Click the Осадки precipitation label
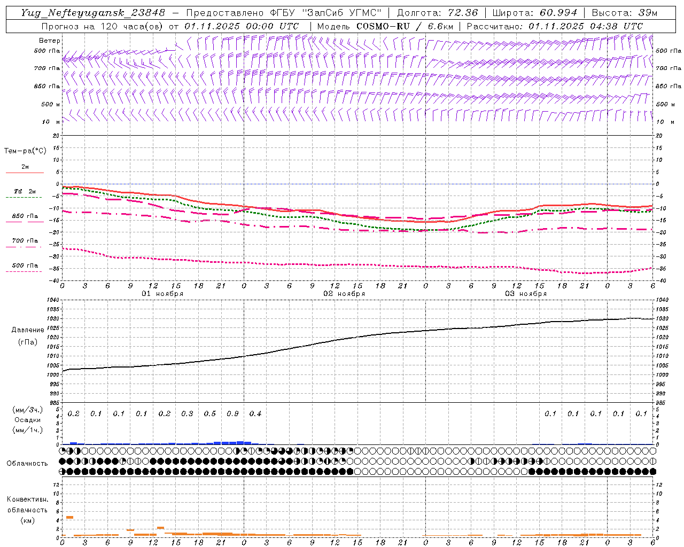This screenshot has height=547, width=684. click(28, 420)
